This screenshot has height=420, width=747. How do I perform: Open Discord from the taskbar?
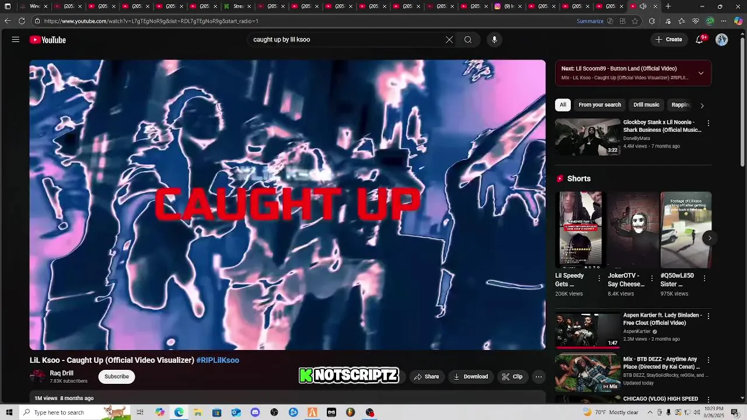coord(255,412)
